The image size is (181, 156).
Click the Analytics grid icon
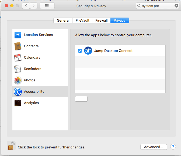18,103
